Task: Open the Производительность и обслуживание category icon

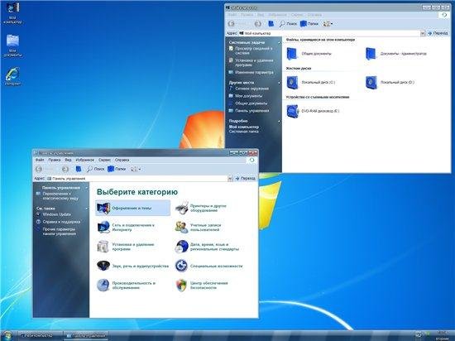Action: (x=103, y=286)
